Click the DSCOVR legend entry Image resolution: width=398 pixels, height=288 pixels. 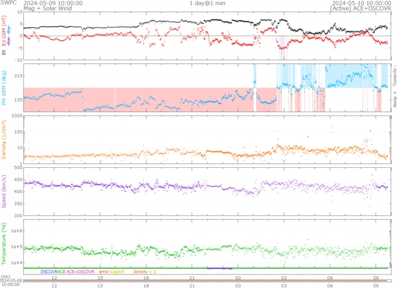(x=49, y=272)
